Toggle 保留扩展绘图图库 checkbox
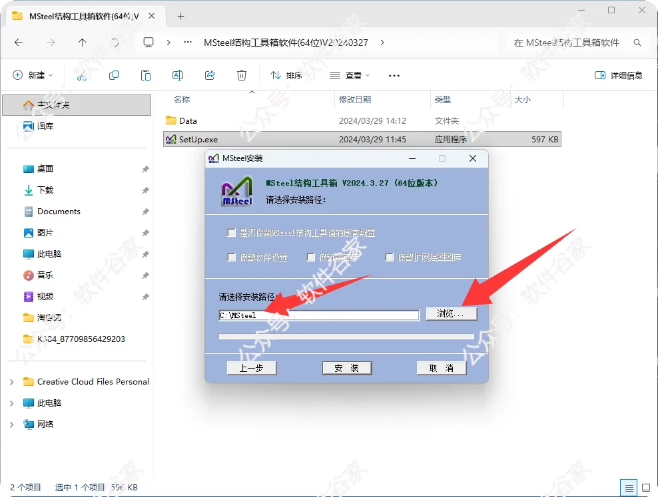This screenshot has width=658, height=497. click(389, 257)
